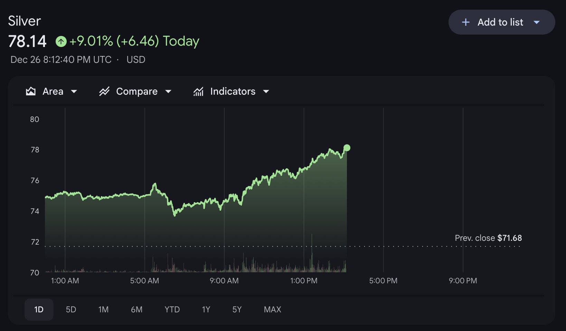Click the Area chart type icon
Viewport: 566px width, 331px height.
click(x=31, y=91)
